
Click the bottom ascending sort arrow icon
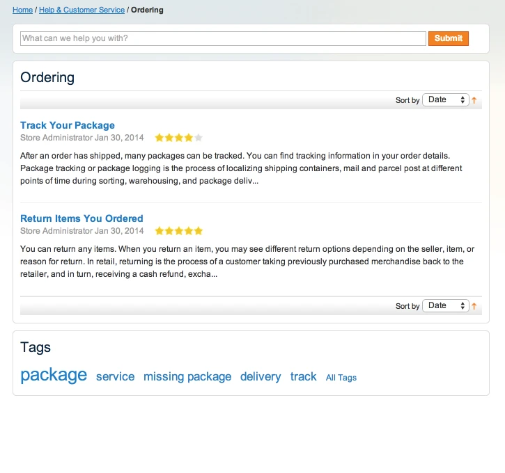474,306
